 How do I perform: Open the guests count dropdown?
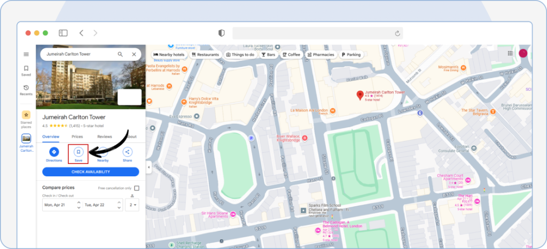click(x=132, y=205)
